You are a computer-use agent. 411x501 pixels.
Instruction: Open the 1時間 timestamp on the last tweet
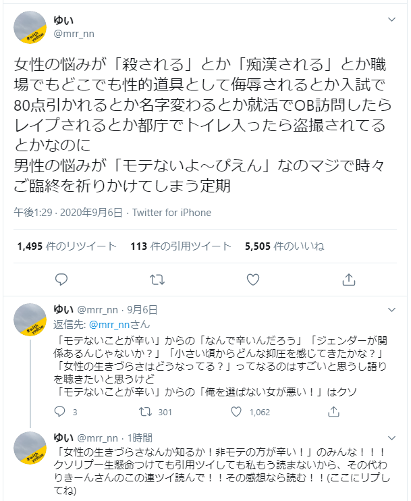tap(140, 438)
